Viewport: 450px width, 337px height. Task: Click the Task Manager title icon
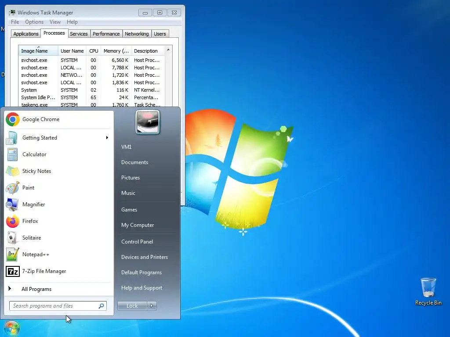click(12, 13)
